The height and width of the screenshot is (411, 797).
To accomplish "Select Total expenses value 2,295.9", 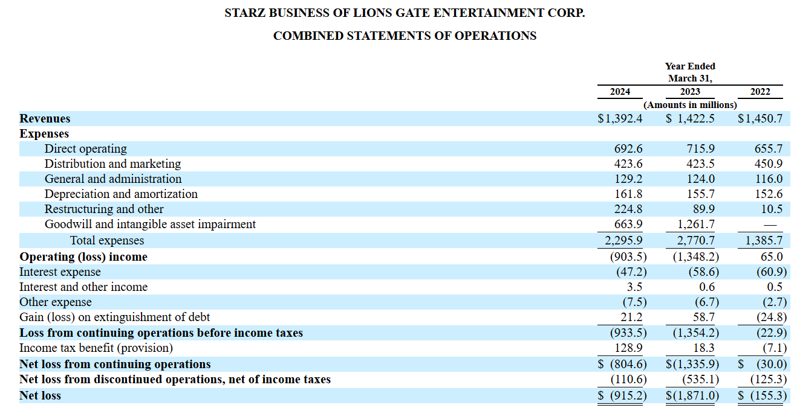I will (x=624, y=241).
